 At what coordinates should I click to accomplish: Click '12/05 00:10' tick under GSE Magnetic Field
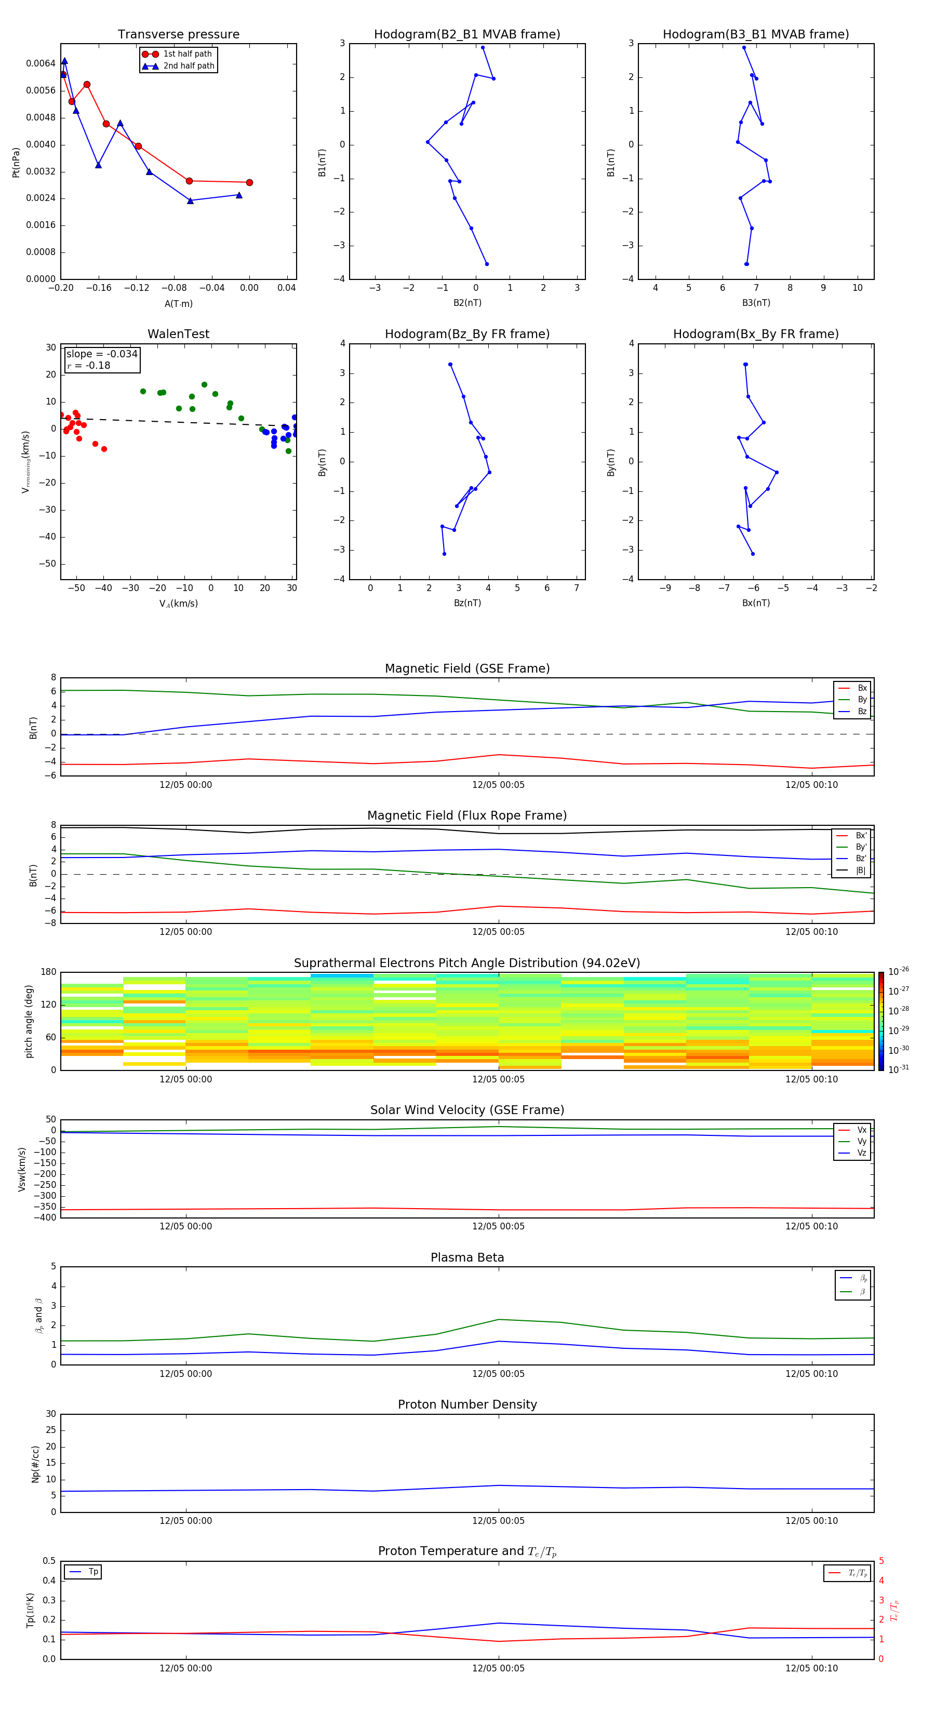811,785
